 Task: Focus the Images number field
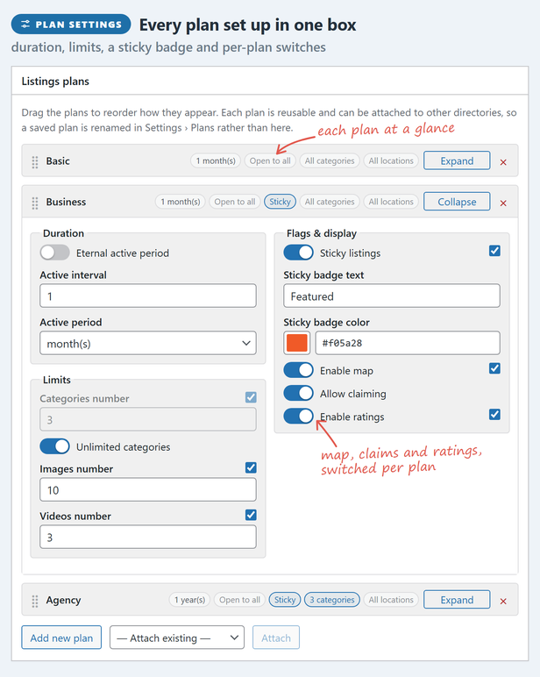click(148, 489)
